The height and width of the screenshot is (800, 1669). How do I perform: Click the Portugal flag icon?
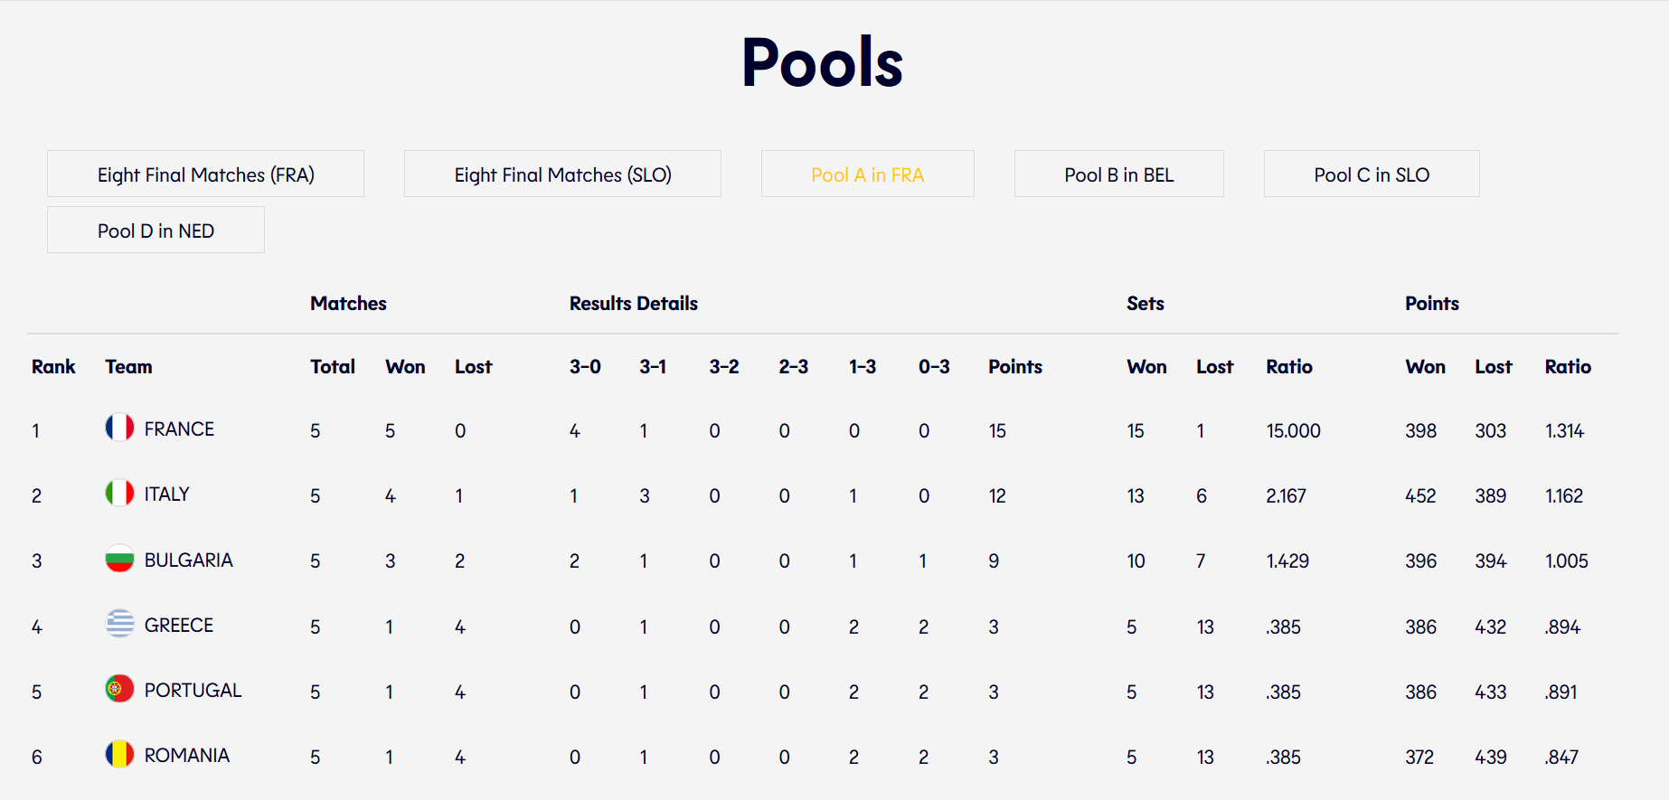119,689
